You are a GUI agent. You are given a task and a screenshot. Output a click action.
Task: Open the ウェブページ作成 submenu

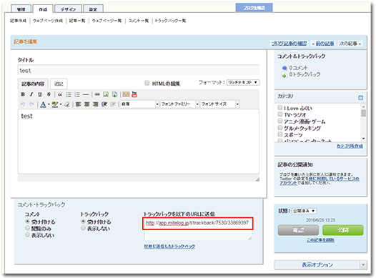click(48, 21)
